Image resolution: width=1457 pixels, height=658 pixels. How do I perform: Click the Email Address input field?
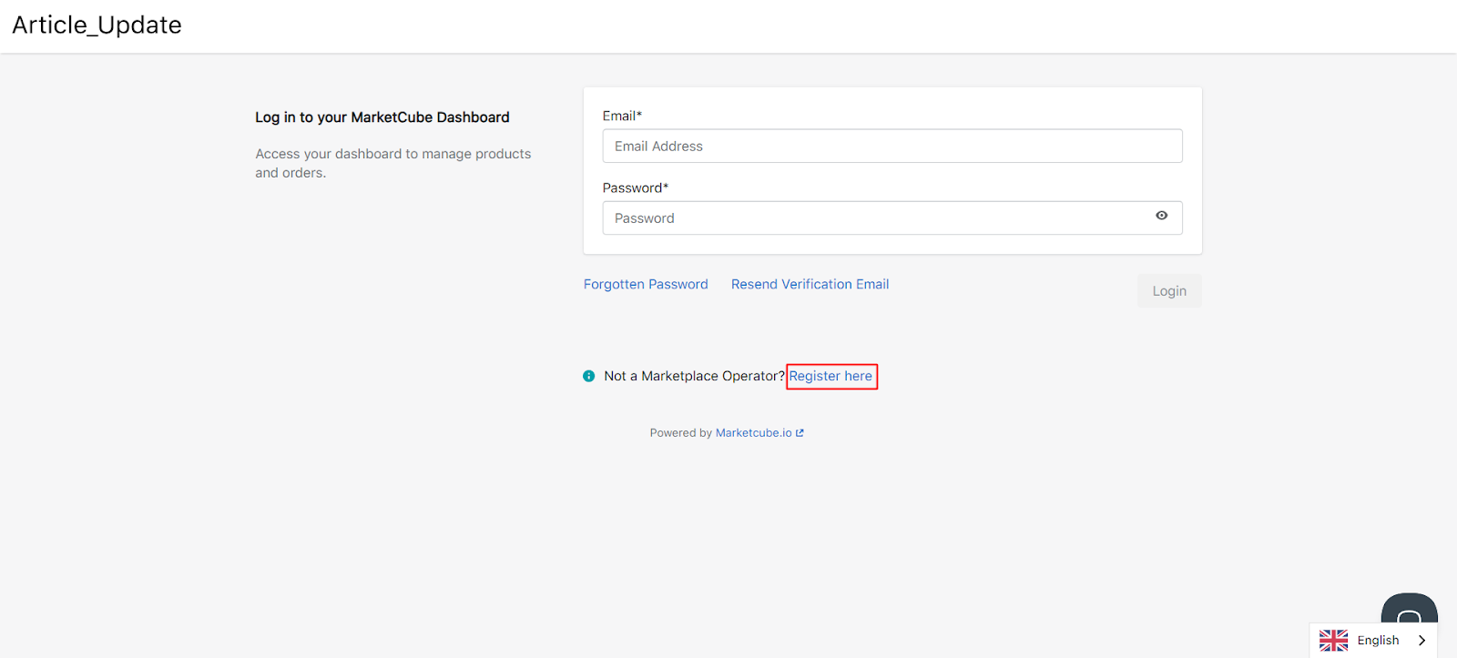892,146
